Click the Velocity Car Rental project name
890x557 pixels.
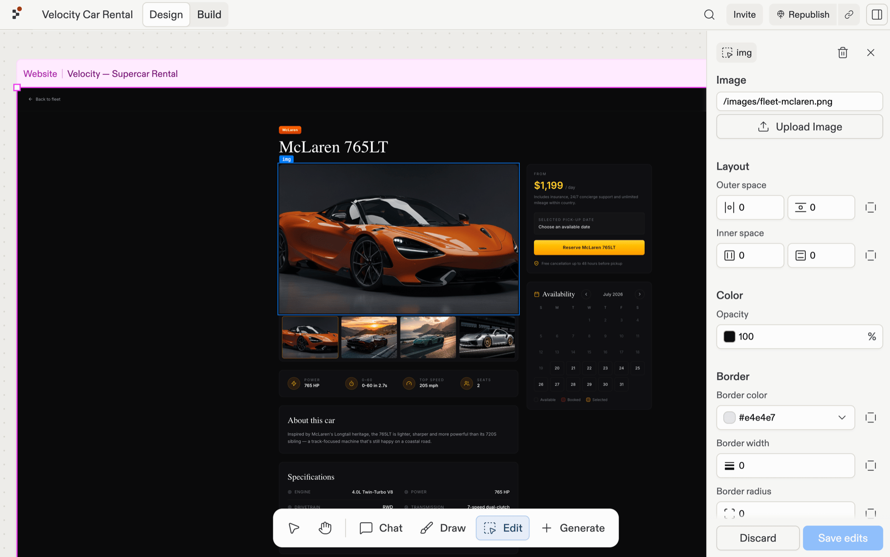click(87, 15)
